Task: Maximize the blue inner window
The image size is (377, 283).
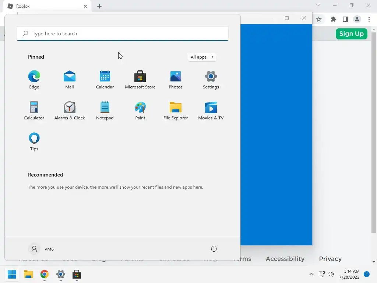Action: click(286, 18)
